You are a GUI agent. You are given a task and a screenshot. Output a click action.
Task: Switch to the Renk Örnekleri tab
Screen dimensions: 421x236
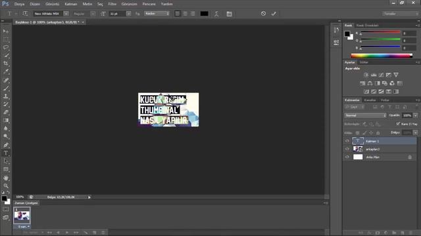click(367, 26)
